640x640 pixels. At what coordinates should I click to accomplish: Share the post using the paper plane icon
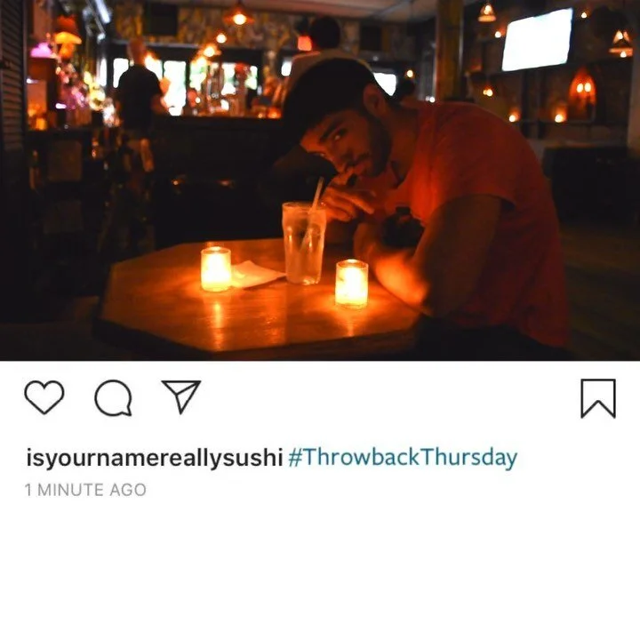point(181,396)
